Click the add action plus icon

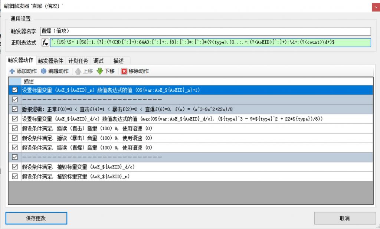pos(13,71)
